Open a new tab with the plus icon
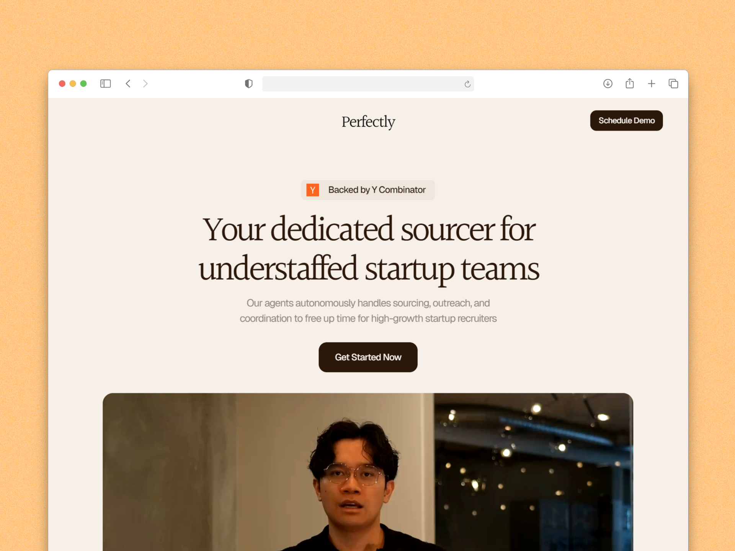 point(651,83)
